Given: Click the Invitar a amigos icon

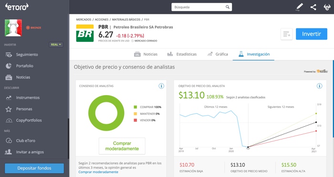Looking at the screenshot, I should click(x=8, y=152).
